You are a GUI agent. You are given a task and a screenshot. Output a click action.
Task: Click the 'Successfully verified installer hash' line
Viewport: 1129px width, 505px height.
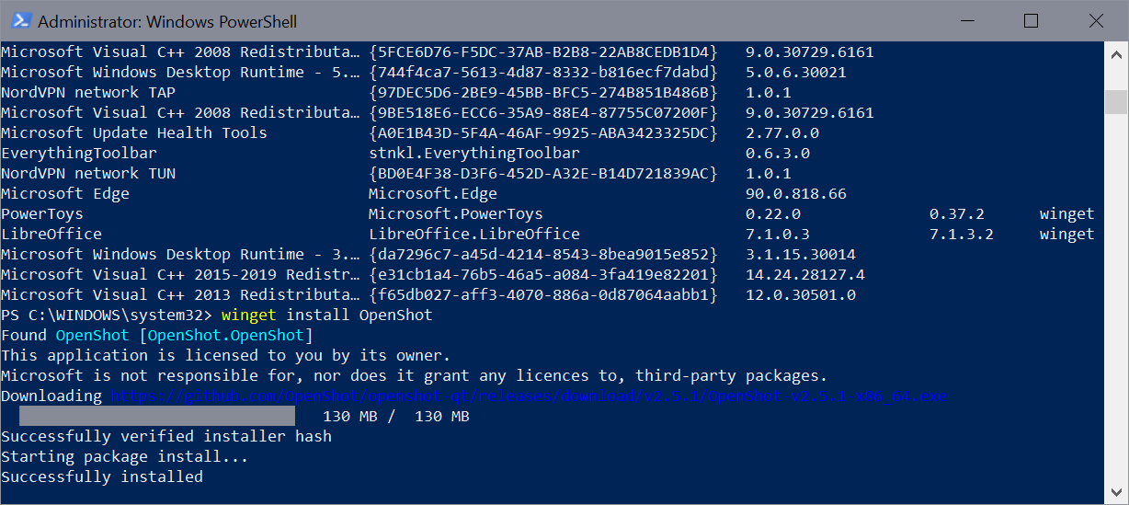click(x=166, y=437)
